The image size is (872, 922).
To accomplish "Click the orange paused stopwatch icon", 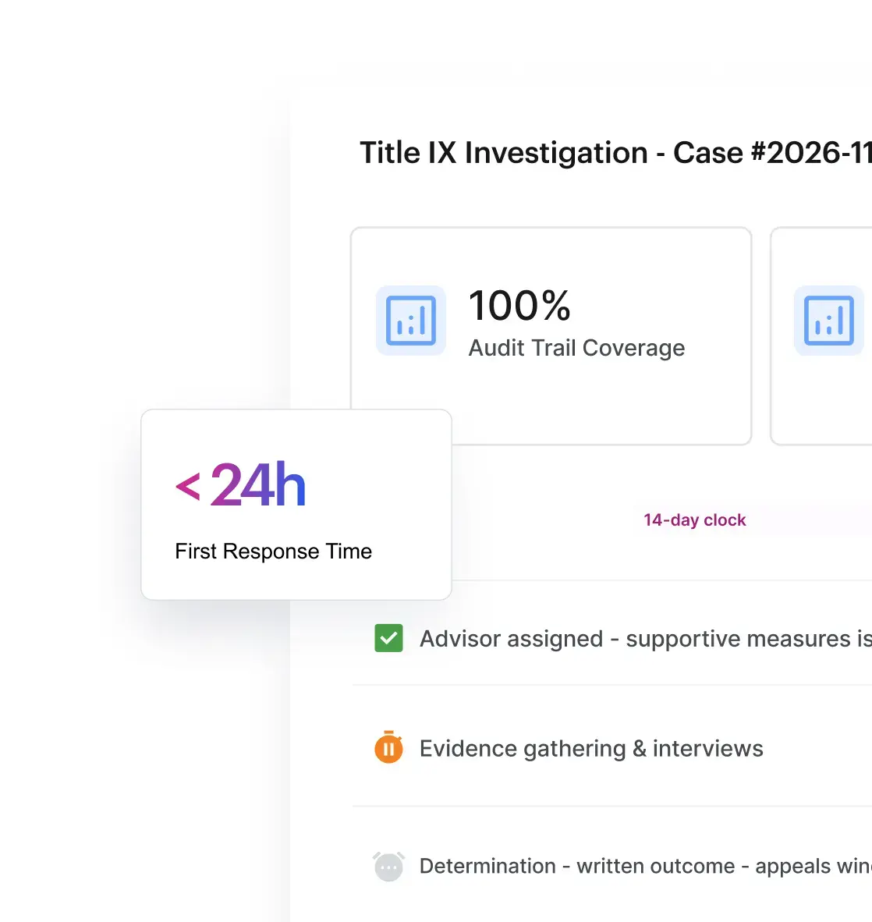I will click(x=388, y=747).
